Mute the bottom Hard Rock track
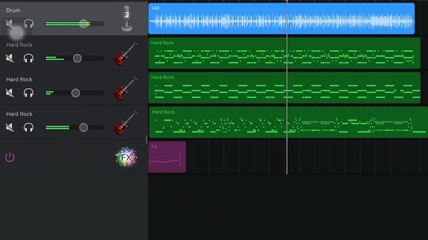This screenshot has width=428, height=240. tap(9, 127)
